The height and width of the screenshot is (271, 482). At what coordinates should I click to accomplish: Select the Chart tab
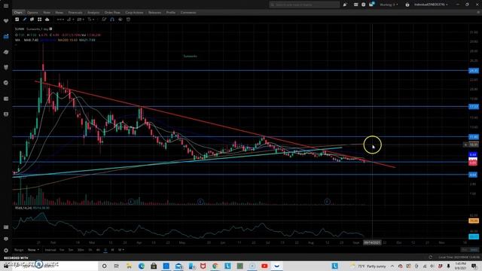click(18, 13)
